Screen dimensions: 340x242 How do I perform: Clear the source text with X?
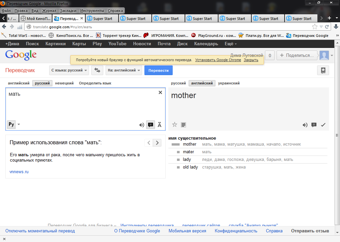pyautogui.click(x=160, y=92)
